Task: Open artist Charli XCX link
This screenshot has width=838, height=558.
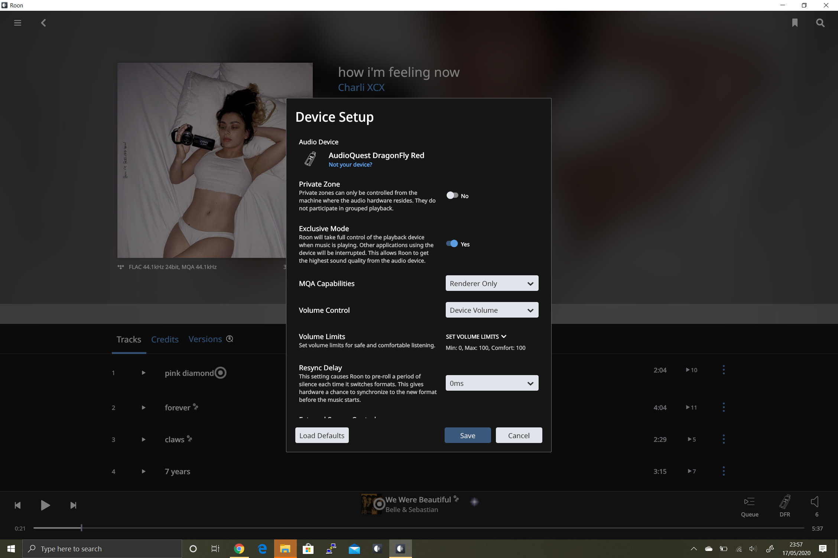Action: [x=361, y=88]
